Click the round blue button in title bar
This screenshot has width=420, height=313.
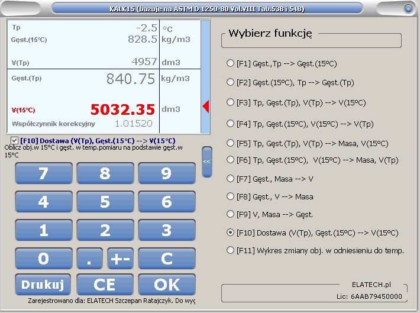coord(408,8)
